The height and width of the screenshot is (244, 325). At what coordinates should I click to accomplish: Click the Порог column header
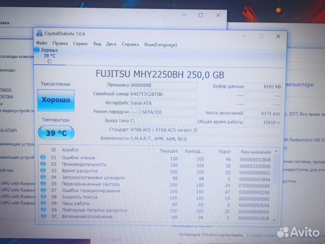pos(225,152)
